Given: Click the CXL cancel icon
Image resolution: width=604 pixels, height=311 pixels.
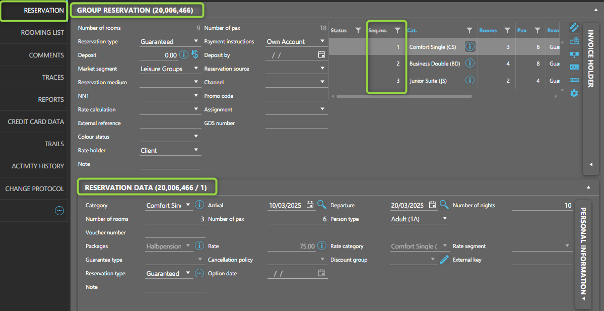Looking at the screenshot, I should click(574, 67).
